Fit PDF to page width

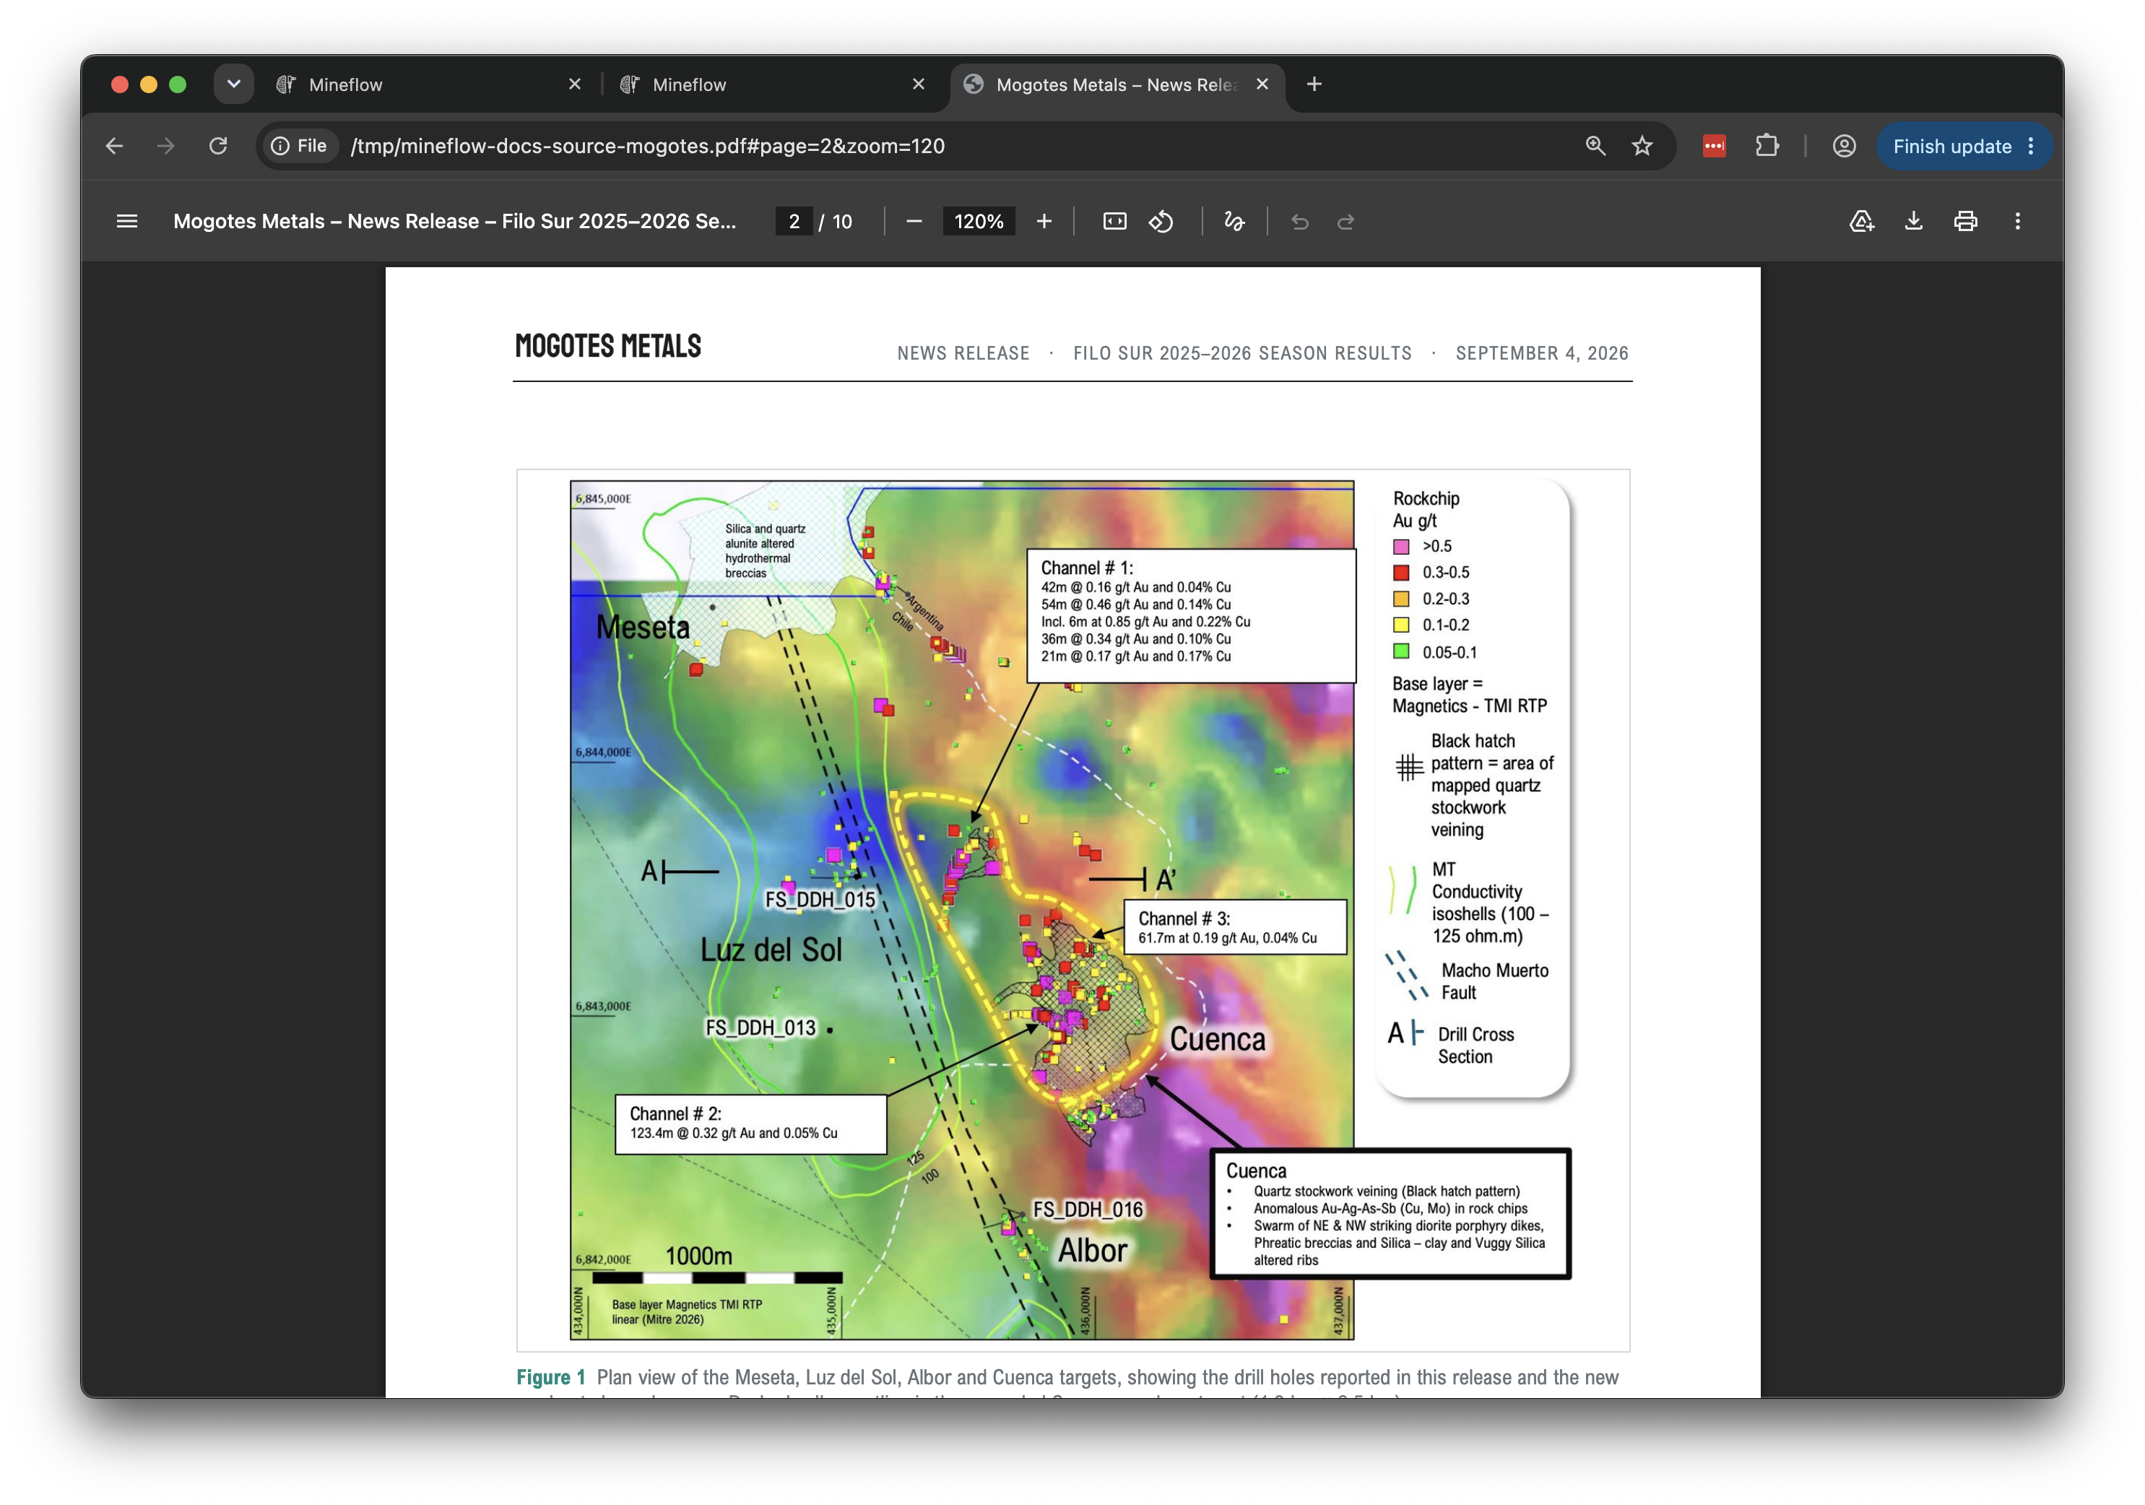(x=1114, y=222)
